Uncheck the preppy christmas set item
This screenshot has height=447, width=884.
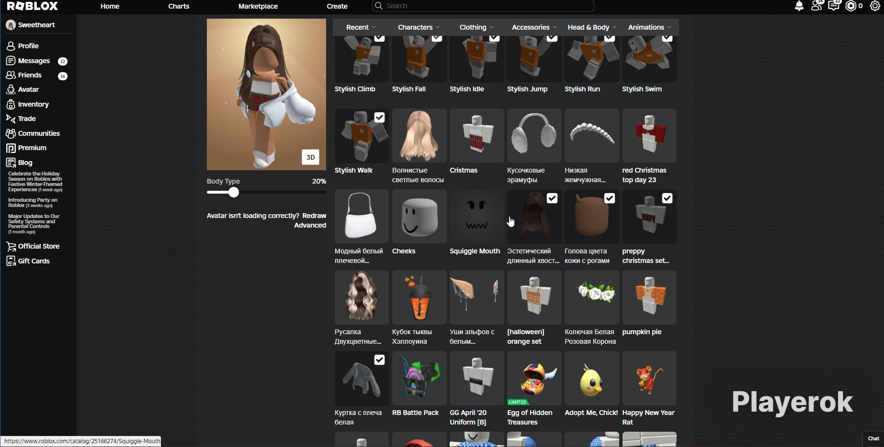667,198
